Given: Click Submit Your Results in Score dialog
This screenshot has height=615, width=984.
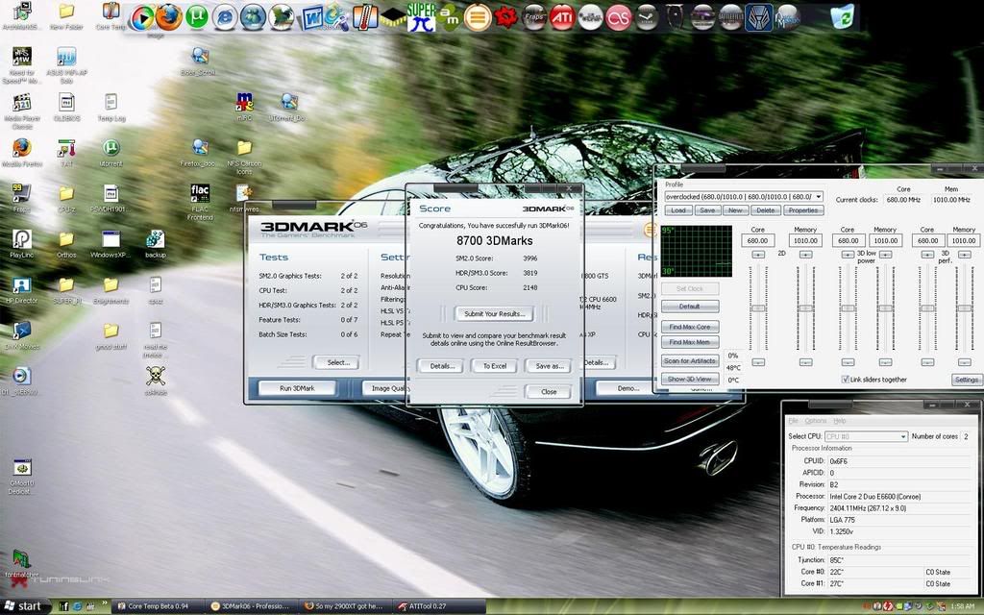Looking at the screenshot, I should [x=495, y=314].
